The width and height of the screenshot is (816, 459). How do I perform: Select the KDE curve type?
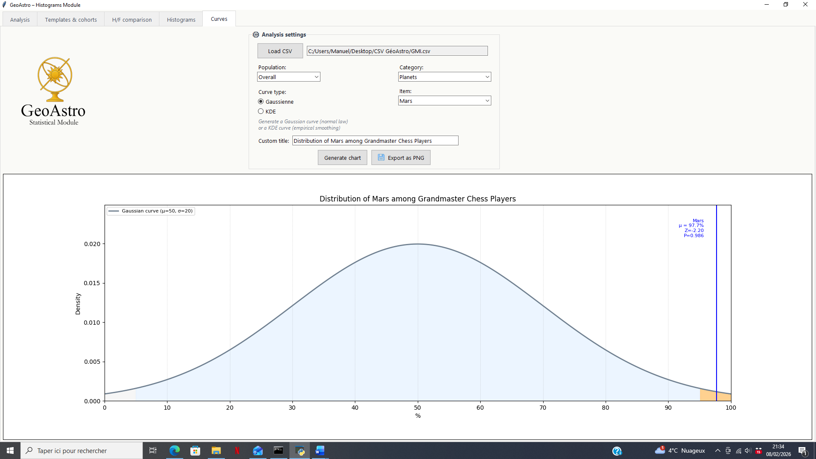click(261, 111)
